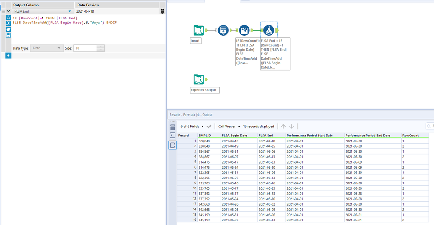This screenshot has height=225, width=434.
Task: Click the 16 records displayed label
Action: [259, 127]
